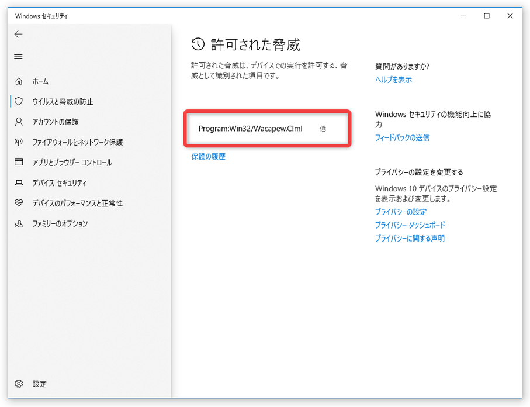Viewport: 530px width, 407px height.
Task: Click the heart icon for device performance
Action: pos(19,203)
